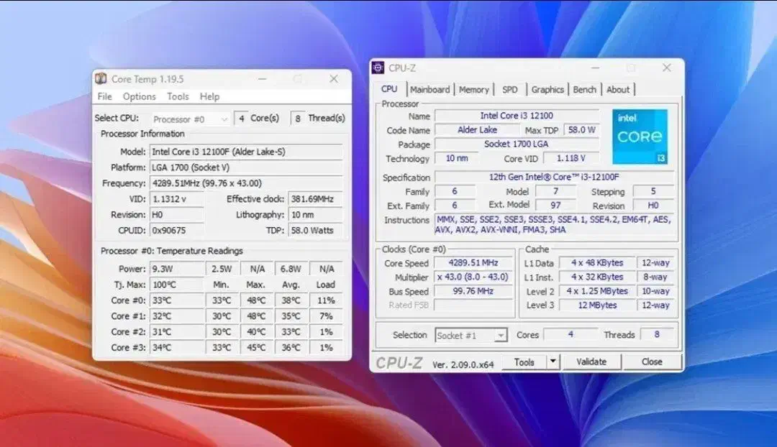Open the Help menu in Core Temp
Image resolution: width=777 pixels, height=447 pixels.
pyautogui.click(x=209, y=96)
